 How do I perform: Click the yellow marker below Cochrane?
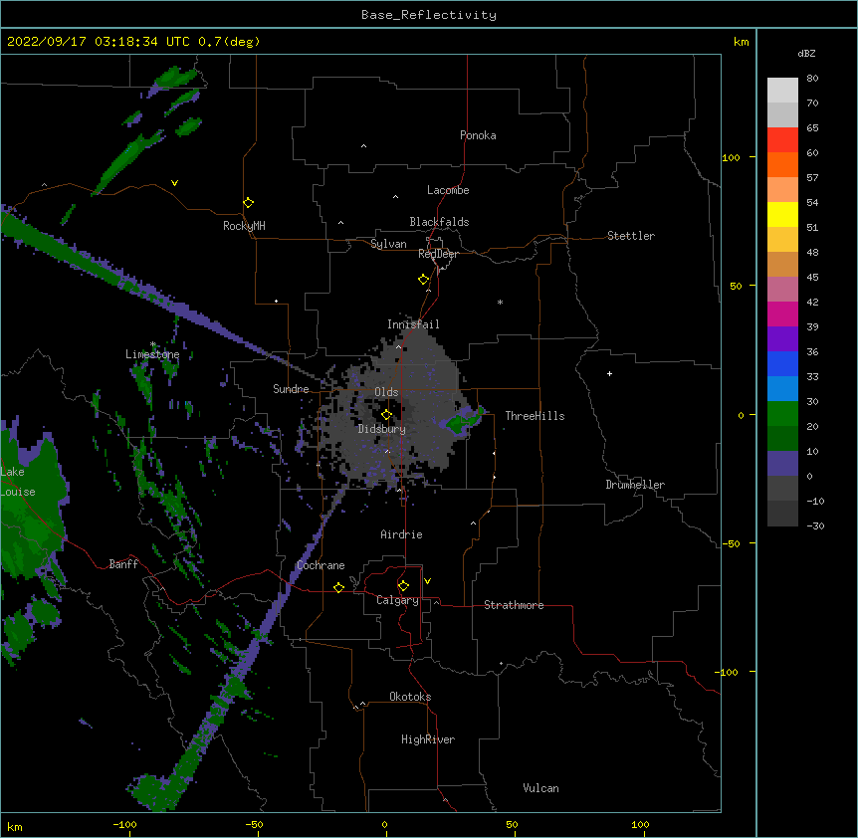[x=338, y=587]
